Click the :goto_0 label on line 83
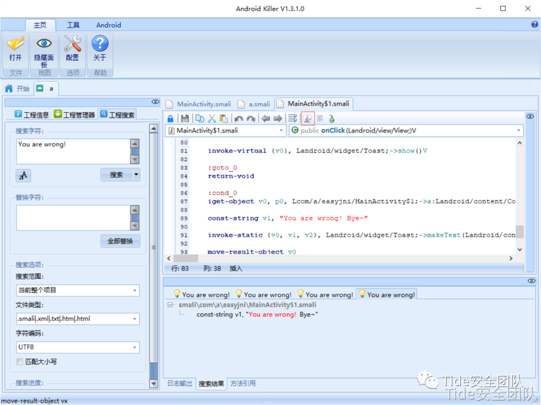The image size is (541, 405). click(x=222, y=167)
